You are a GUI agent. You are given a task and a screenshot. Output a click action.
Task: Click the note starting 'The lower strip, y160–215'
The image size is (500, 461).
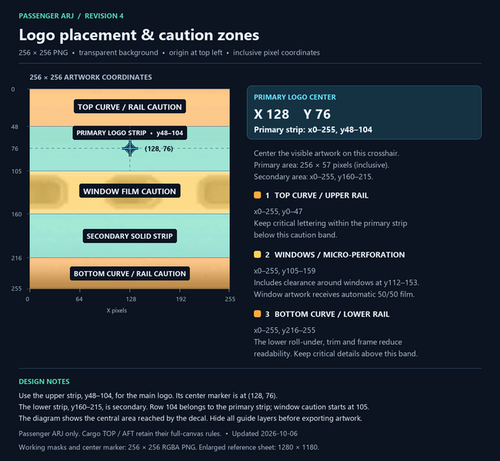pos(194,407)
